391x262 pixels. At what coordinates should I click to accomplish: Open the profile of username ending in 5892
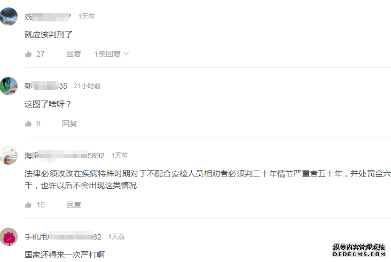64,156
